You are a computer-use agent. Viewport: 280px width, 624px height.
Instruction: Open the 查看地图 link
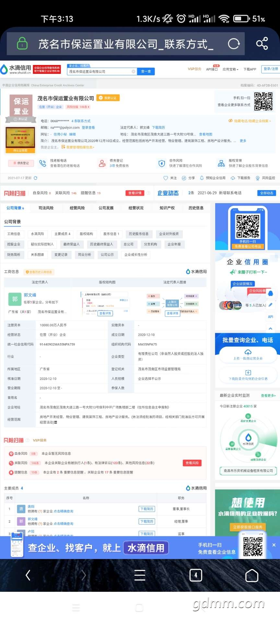[x=206, y=134]
